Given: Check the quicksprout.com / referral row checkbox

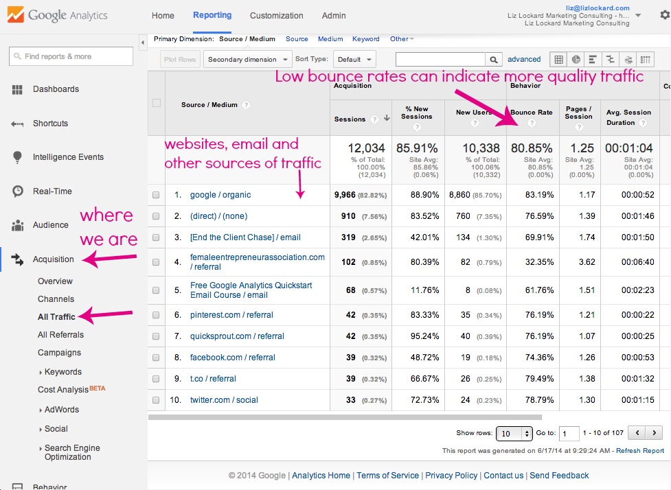Looking at the screenshot, I should pos(156,336).
